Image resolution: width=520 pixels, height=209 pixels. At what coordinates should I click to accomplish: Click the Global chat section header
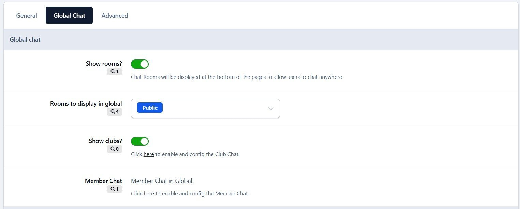click(25, 40)
